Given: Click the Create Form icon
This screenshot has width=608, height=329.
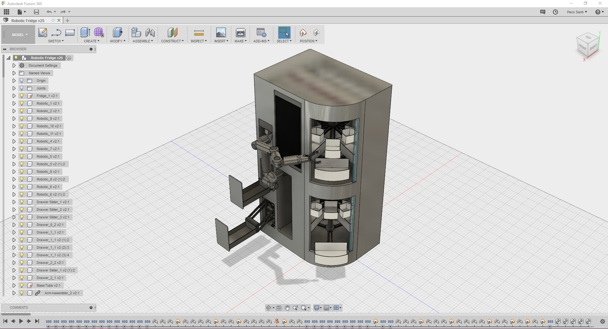Looking at the screenshot, I should (x=99, y=33).
